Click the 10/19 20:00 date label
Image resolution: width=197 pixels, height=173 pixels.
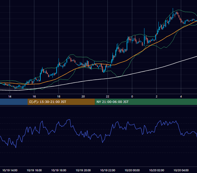click(83, 170)
